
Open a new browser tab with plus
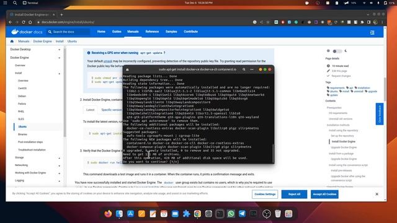click(x=61, y=15)
